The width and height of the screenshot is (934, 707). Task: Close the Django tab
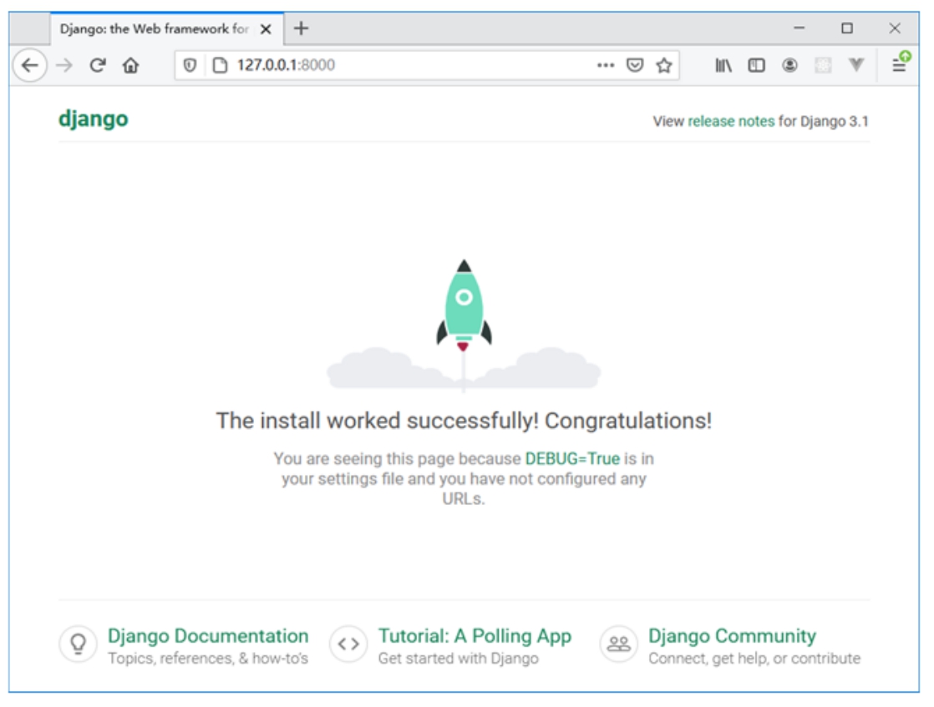point(266,28)
